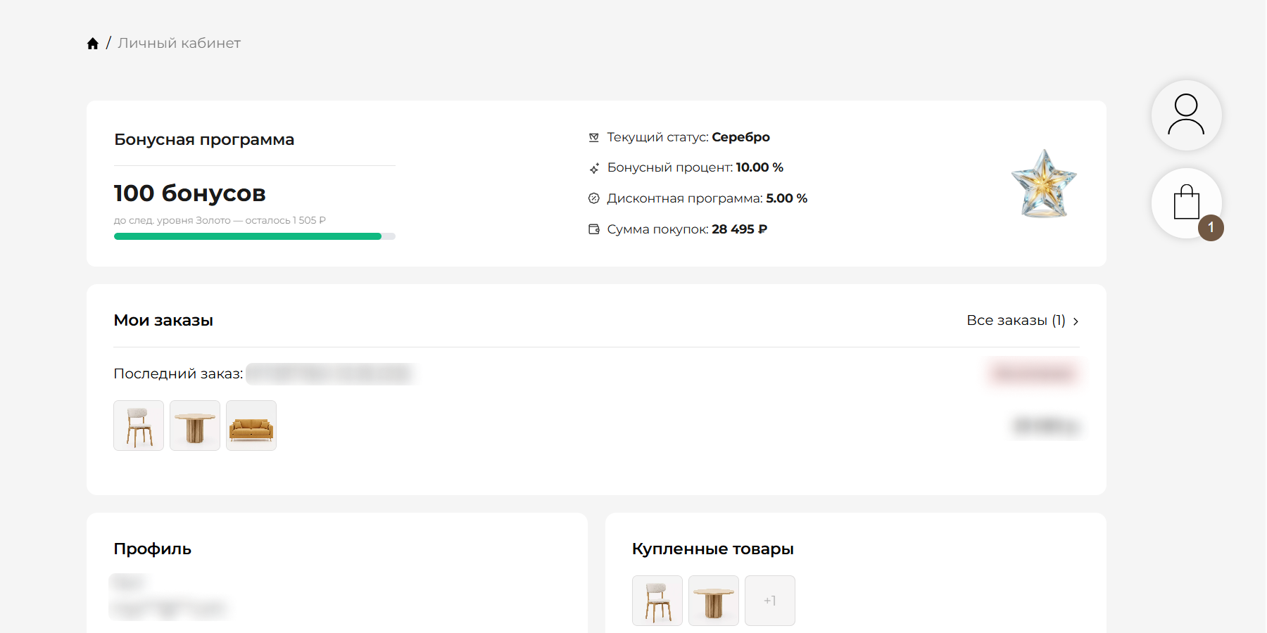
Task: Open the orange sofa thumbnail in last order
Action: coord(251,426)
